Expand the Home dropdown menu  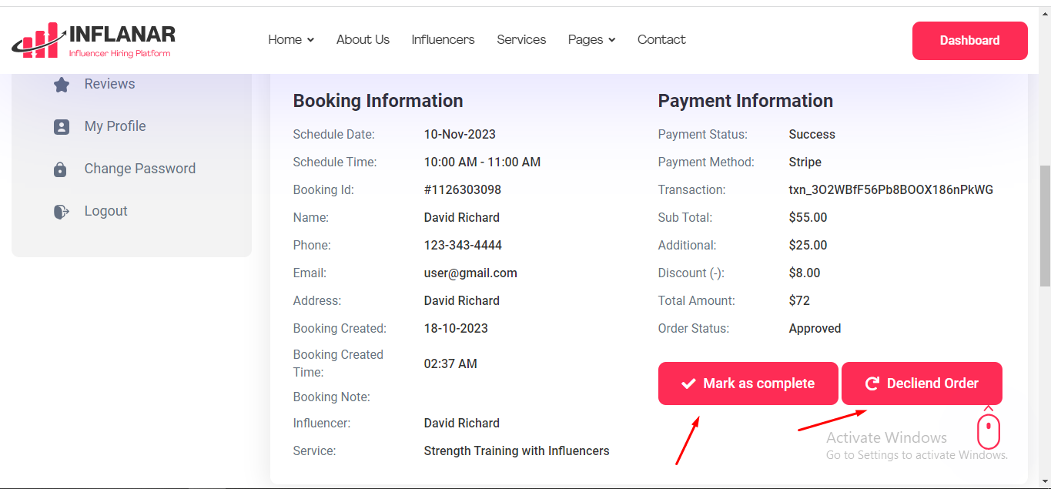tap(291, 39)
